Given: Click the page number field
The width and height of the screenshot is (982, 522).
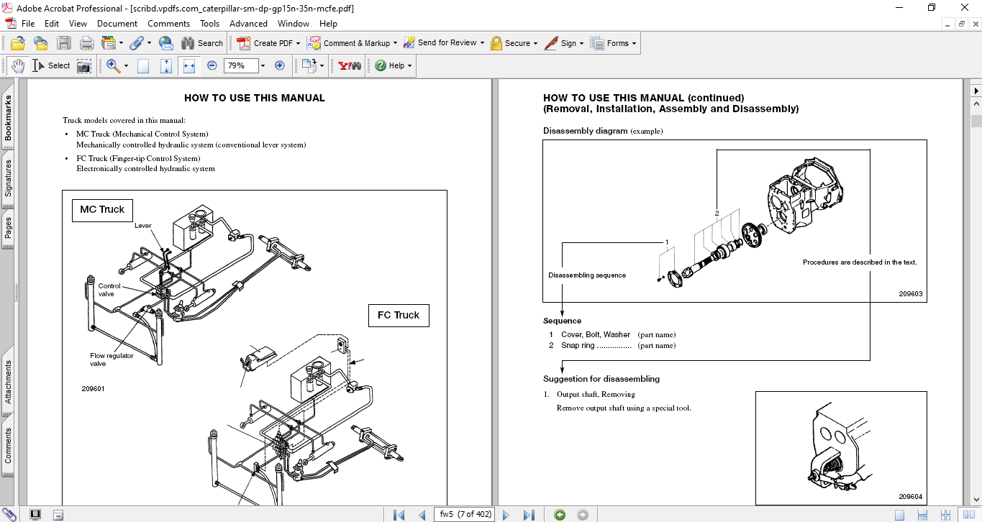Looking at the screenshot, I should 465,515.
